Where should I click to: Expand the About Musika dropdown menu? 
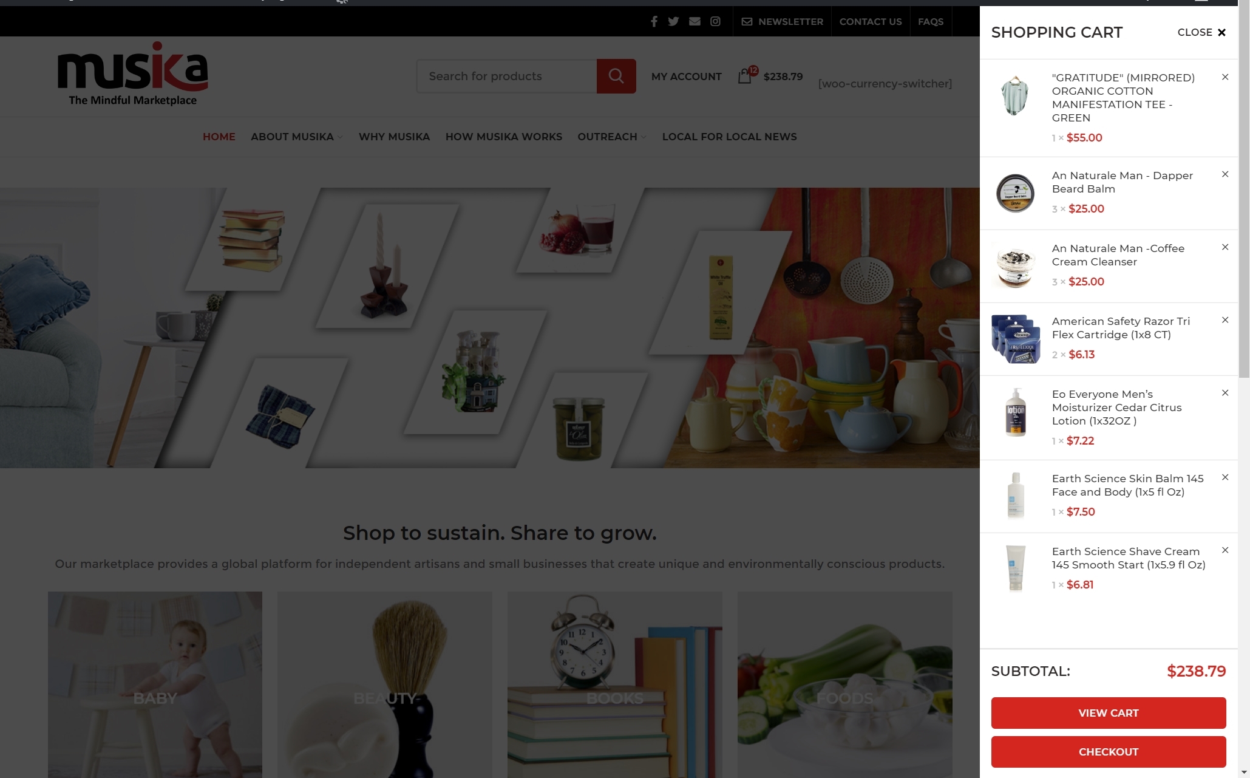pyautogui.click(x=297, y=137)
